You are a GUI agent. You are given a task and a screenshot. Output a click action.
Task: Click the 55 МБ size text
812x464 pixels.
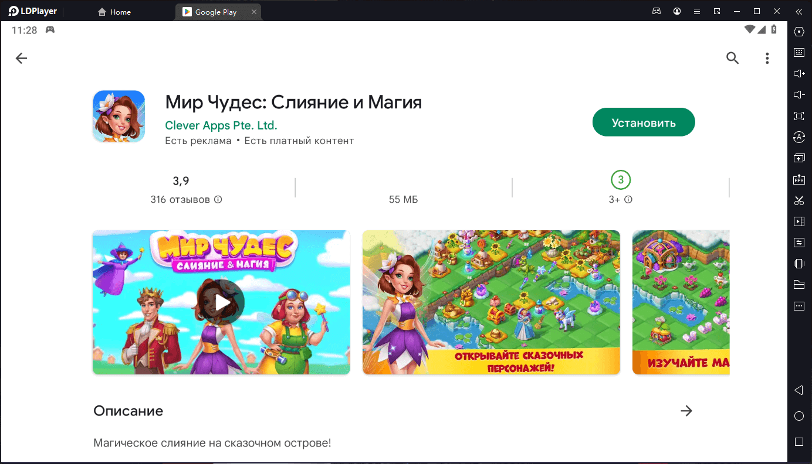404,200
